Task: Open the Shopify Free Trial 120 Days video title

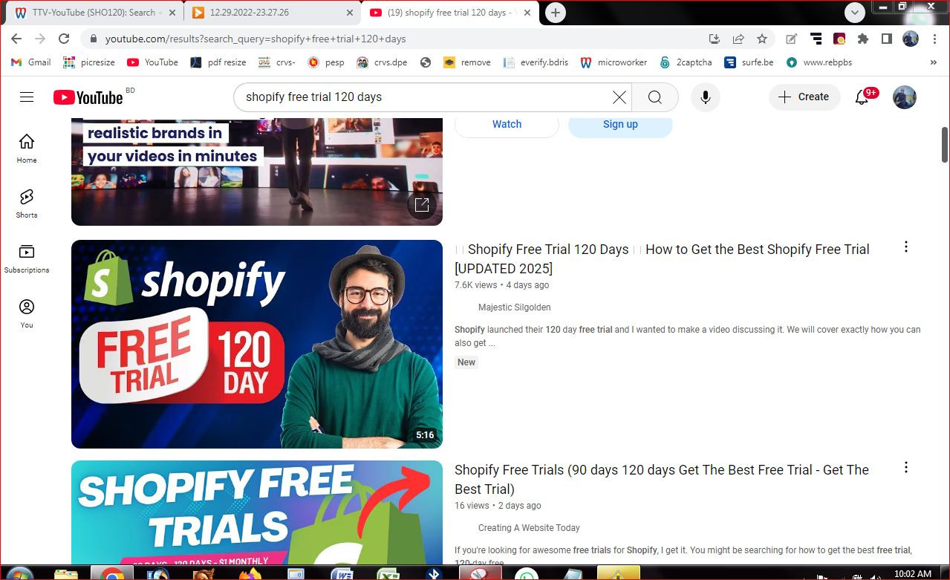Action: pos(662,258)
